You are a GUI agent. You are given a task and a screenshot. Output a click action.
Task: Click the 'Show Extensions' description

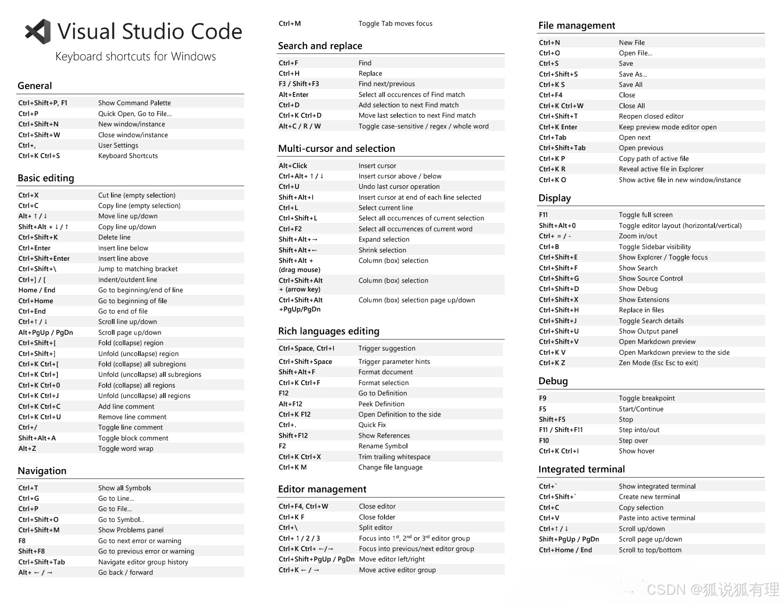click(x=644, y=299)
